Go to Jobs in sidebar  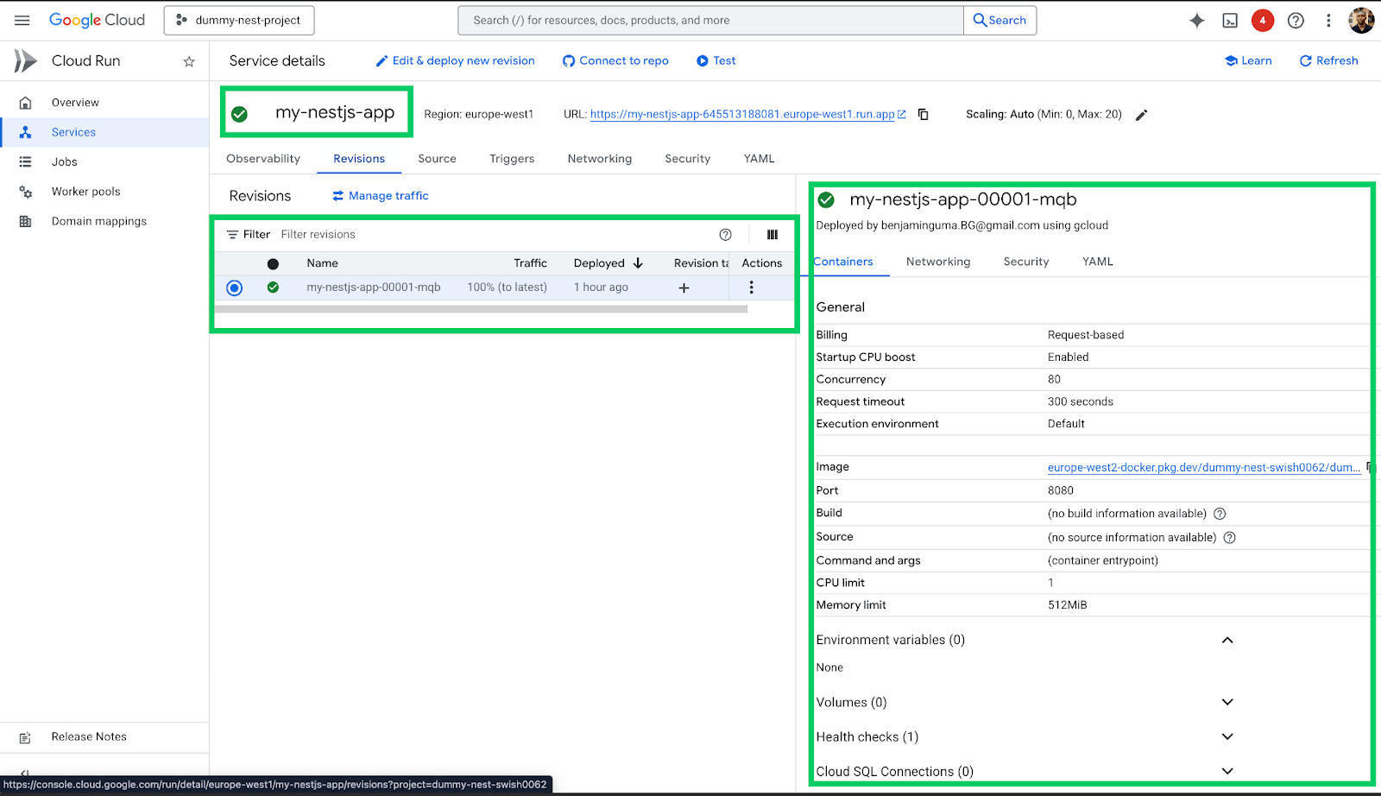point(104,162)
